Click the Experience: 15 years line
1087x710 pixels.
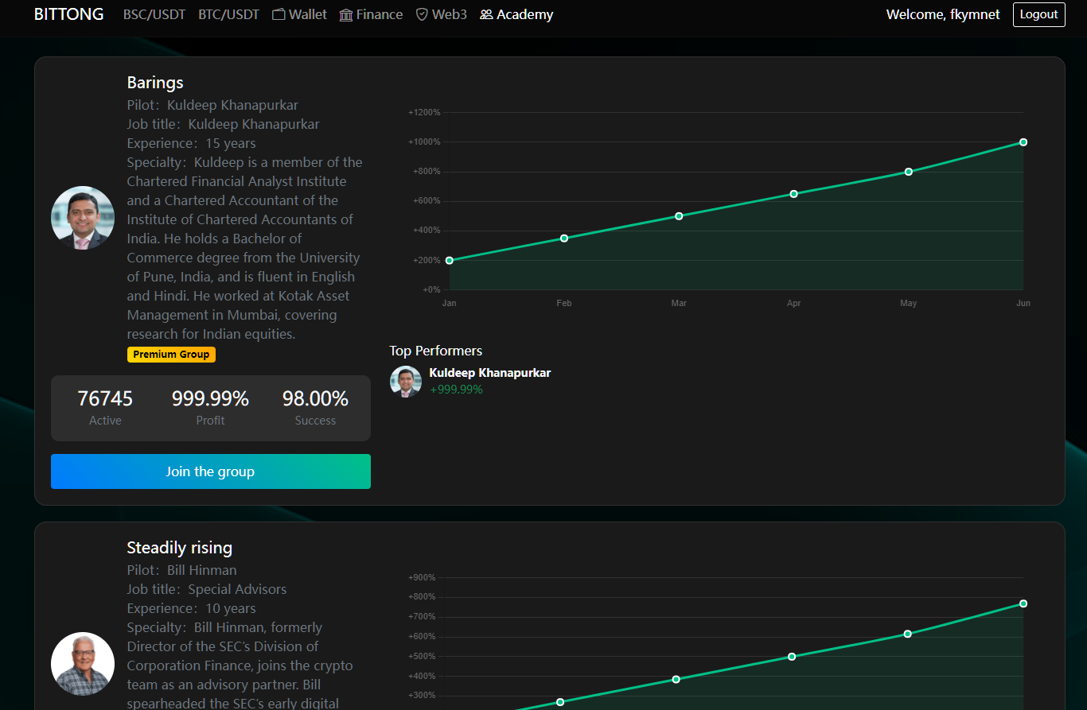[192, 143]
